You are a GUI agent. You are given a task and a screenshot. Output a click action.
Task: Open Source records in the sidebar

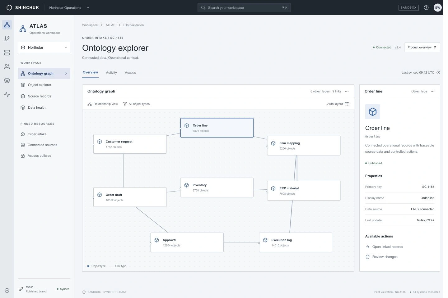[44, 96]
